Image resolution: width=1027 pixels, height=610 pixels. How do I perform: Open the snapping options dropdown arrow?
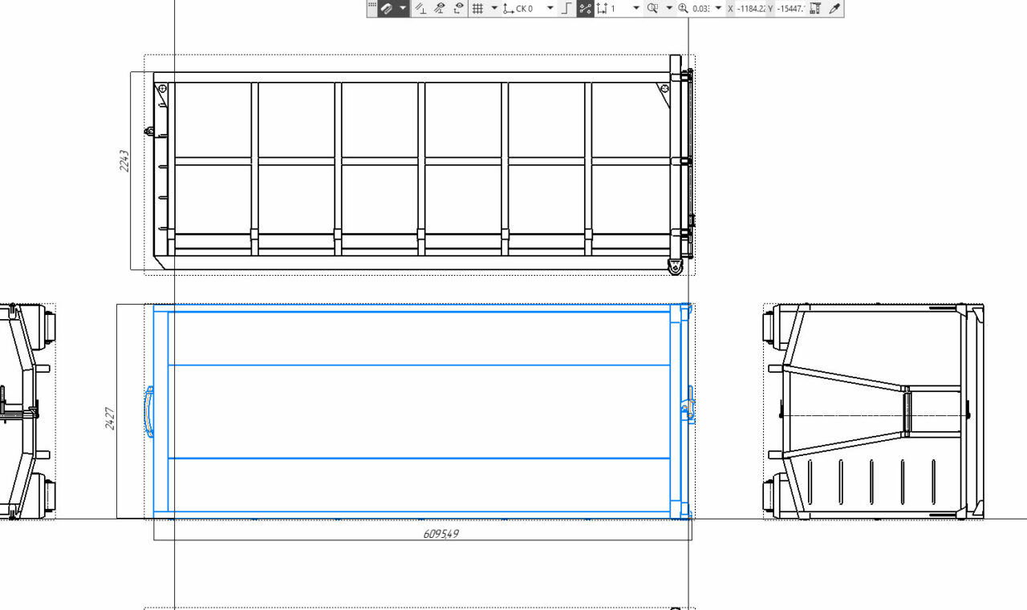coord(403,9)
